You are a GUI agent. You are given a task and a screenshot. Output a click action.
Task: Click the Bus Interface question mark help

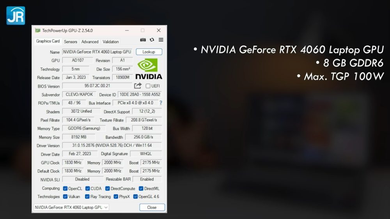[x=161, y=103]
